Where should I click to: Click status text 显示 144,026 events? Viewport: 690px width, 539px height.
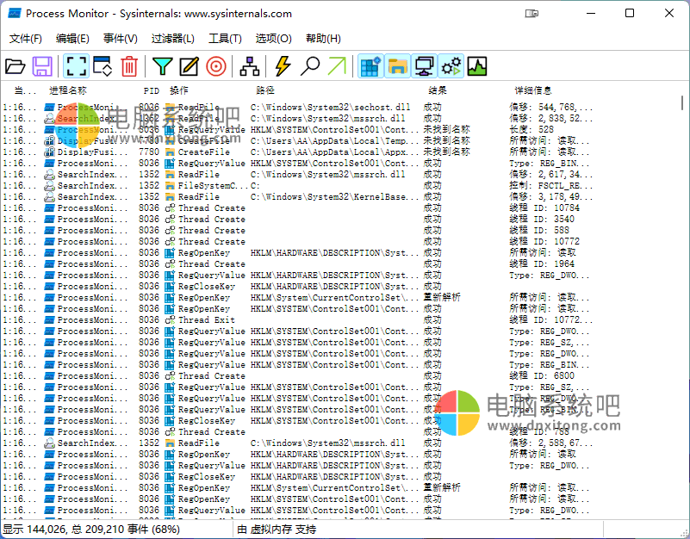91,530
